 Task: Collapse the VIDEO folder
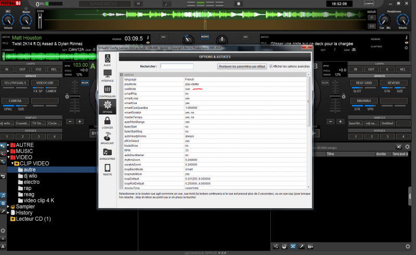pos(8,157)
